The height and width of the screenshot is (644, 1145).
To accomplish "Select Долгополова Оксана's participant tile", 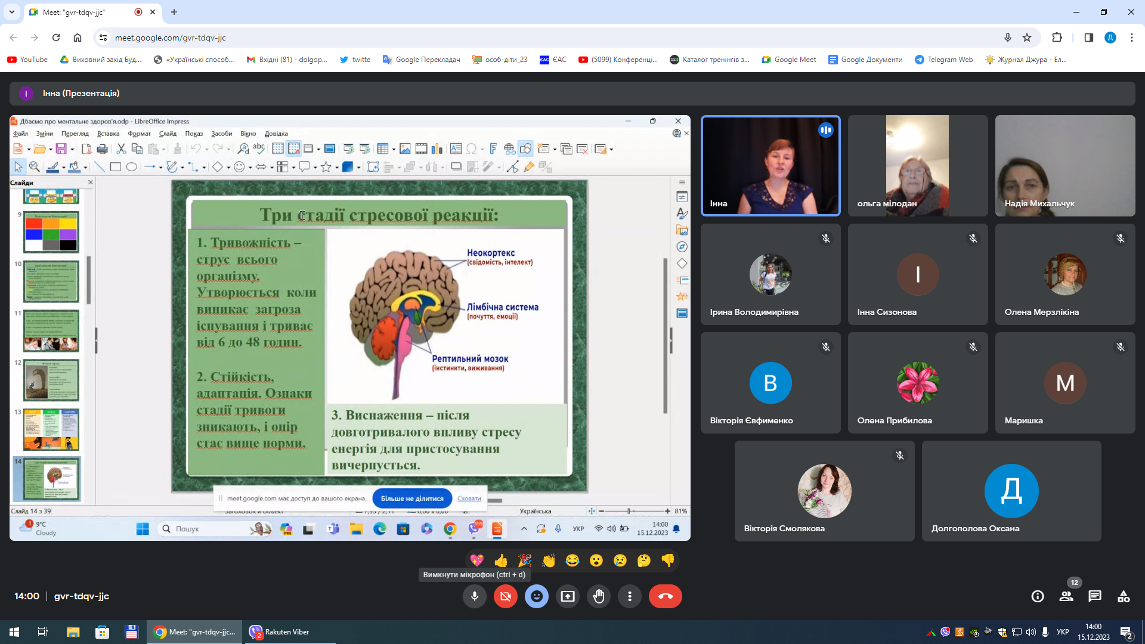I will click(x=1011, y=491).
